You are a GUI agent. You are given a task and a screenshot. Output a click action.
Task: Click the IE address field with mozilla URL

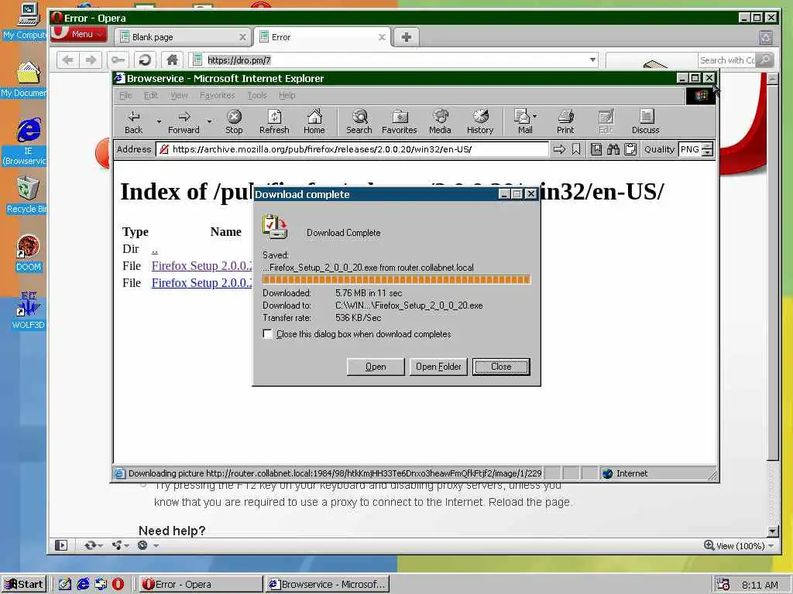[352, 149]
